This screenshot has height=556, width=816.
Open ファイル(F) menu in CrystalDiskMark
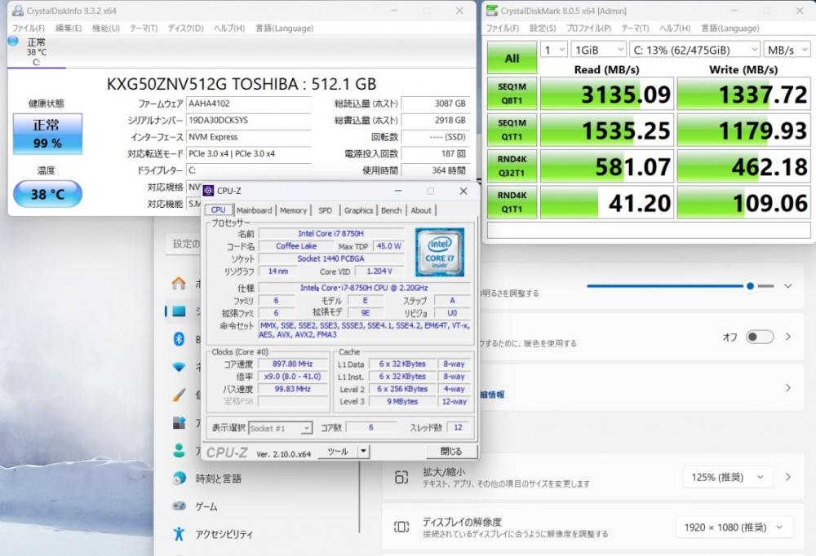click(x=503, y=28)
